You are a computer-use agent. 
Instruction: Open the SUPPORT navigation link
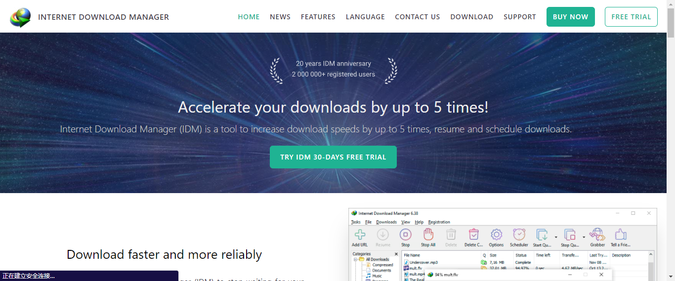[520, 17]
